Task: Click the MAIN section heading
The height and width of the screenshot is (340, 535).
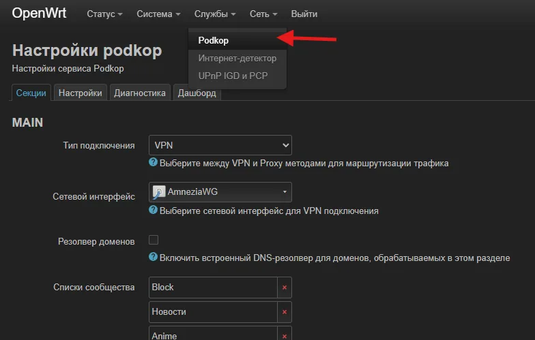Action: click(27, 123)
